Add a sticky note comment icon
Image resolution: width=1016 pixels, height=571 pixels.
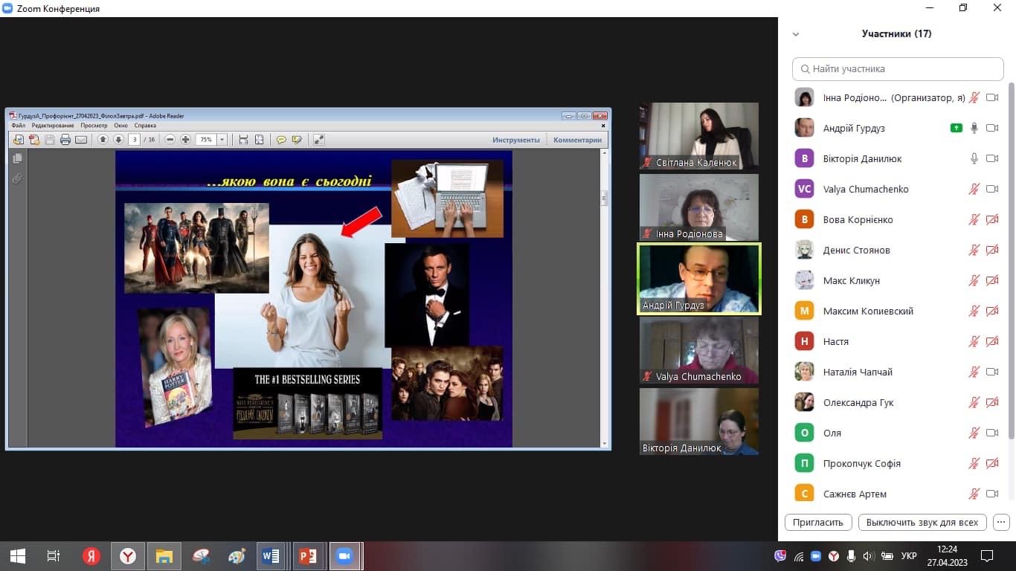pyautogui.click(x=281, y=140)
